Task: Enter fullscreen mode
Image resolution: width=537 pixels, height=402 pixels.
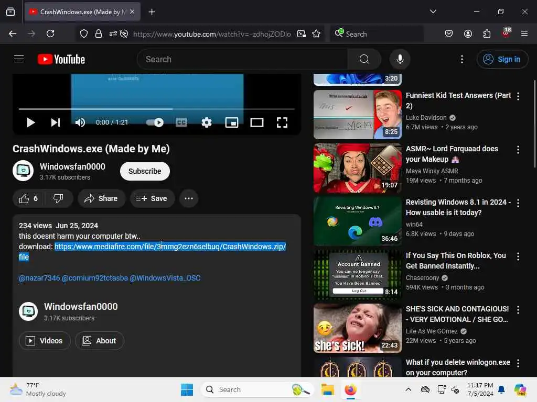Action: pyautogui.click(x=282, y=122)
